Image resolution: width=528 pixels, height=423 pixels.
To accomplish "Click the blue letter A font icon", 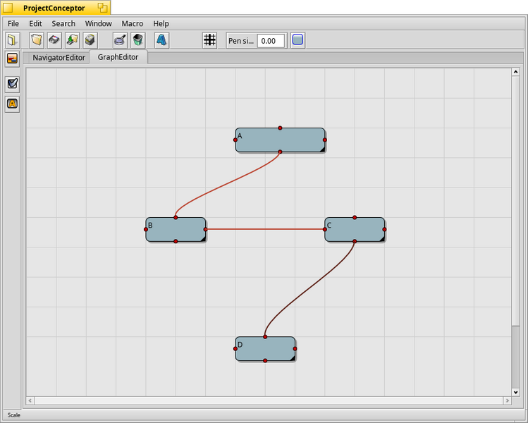I will pyautogui.click(x=162, y=40).
